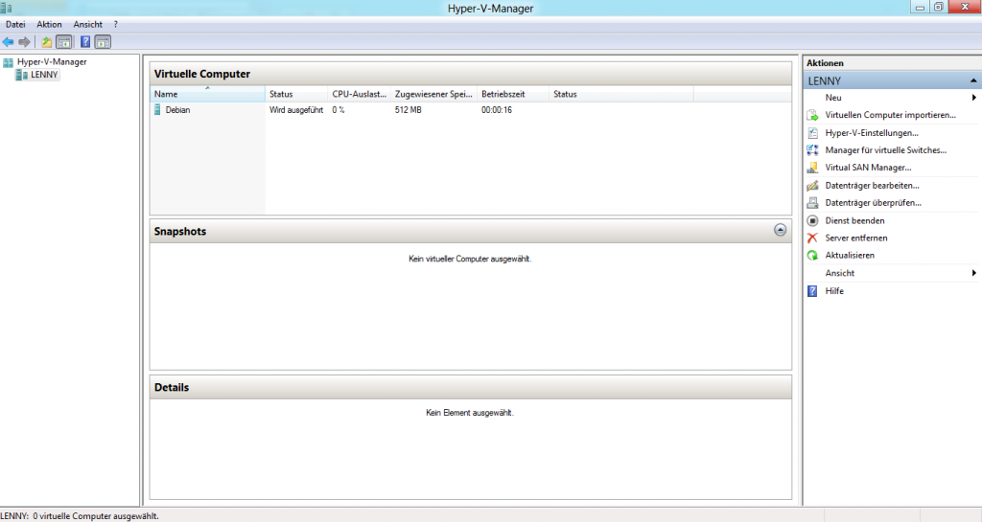Open the Aktion menu
The height and width of the screenshot is (522, 982).
click(49, 24)
